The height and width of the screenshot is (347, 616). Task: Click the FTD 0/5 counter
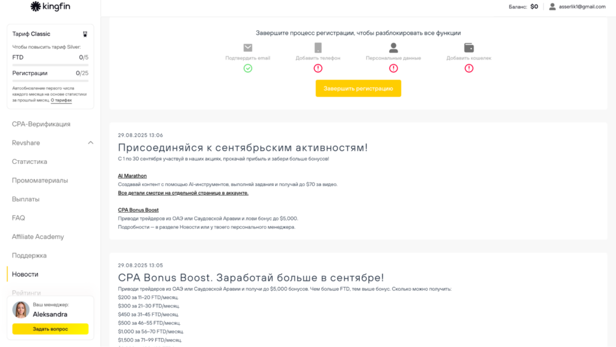pyautogui.click(x=84, y=57)
